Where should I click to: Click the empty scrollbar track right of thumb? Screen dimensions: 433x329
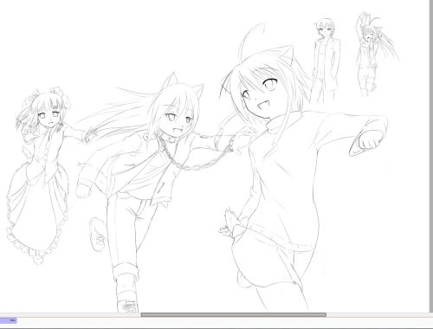378,314
